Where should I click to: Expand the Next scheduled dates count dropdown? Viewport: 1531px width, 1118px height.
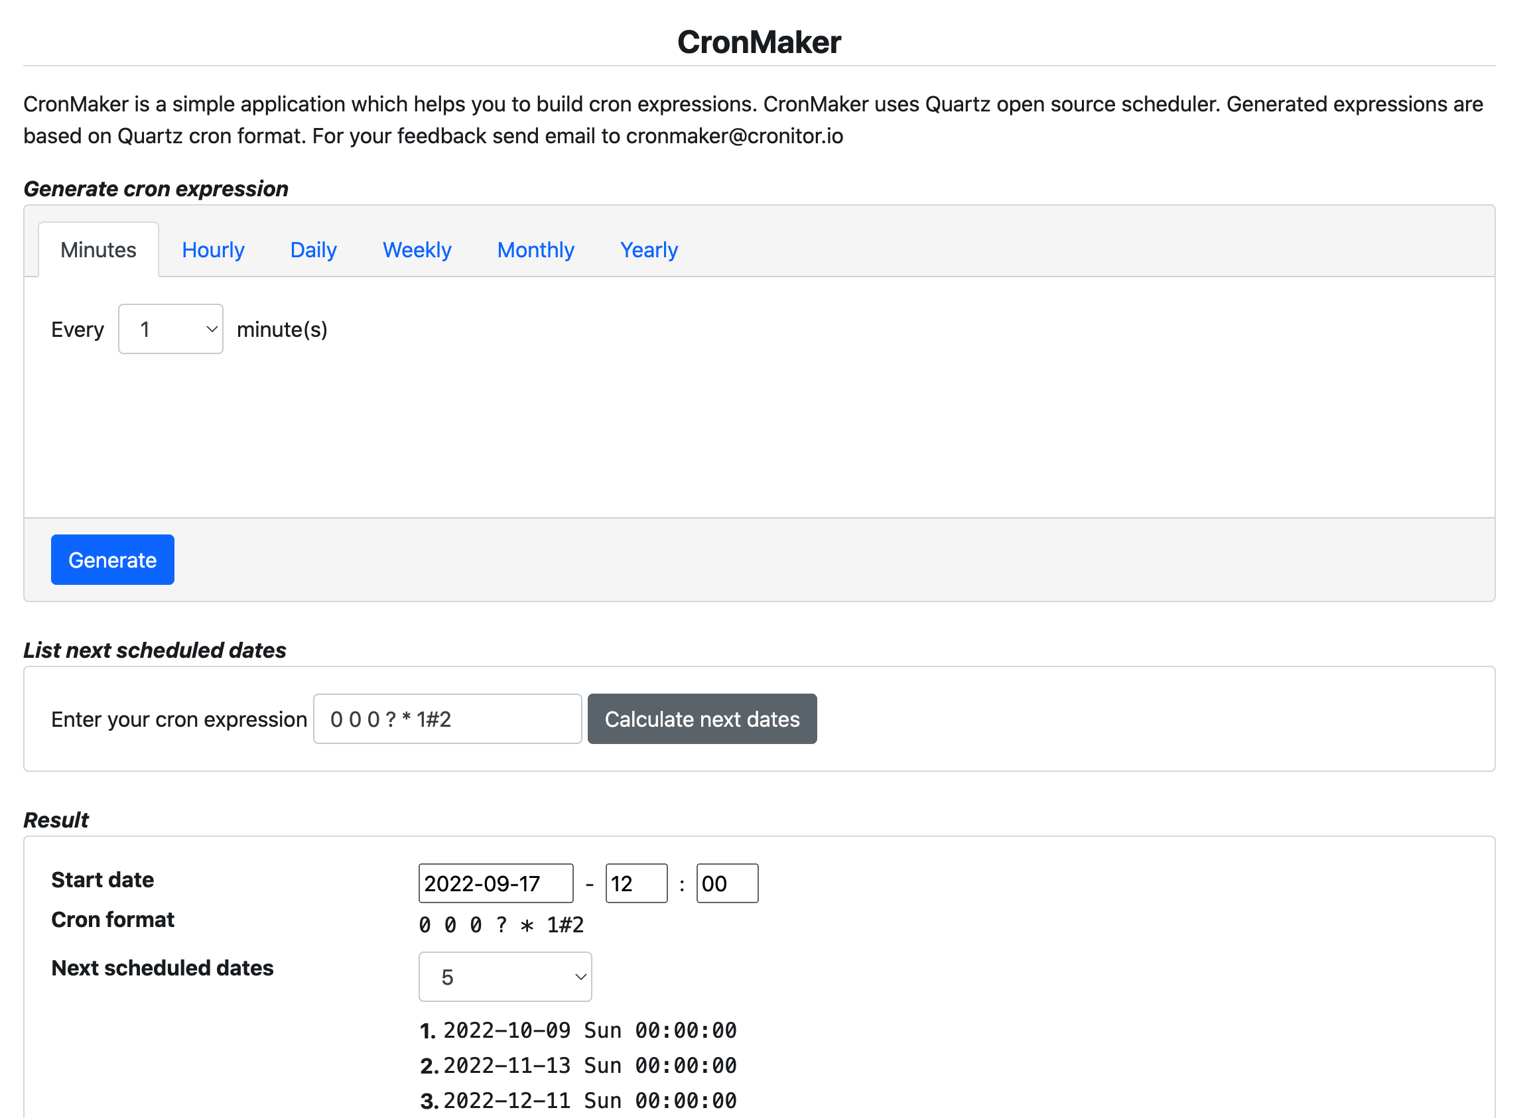504,977
